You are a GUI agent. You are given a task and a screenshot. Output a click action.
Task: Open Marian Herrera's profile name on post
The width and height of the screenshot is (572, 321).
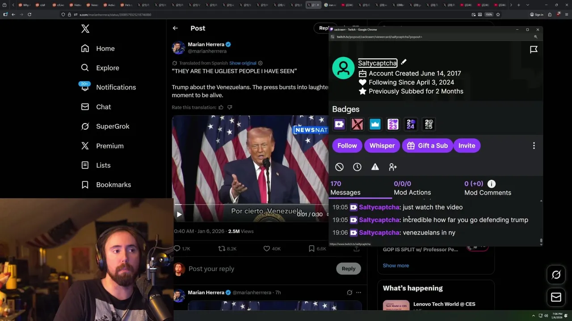[206, 45]
